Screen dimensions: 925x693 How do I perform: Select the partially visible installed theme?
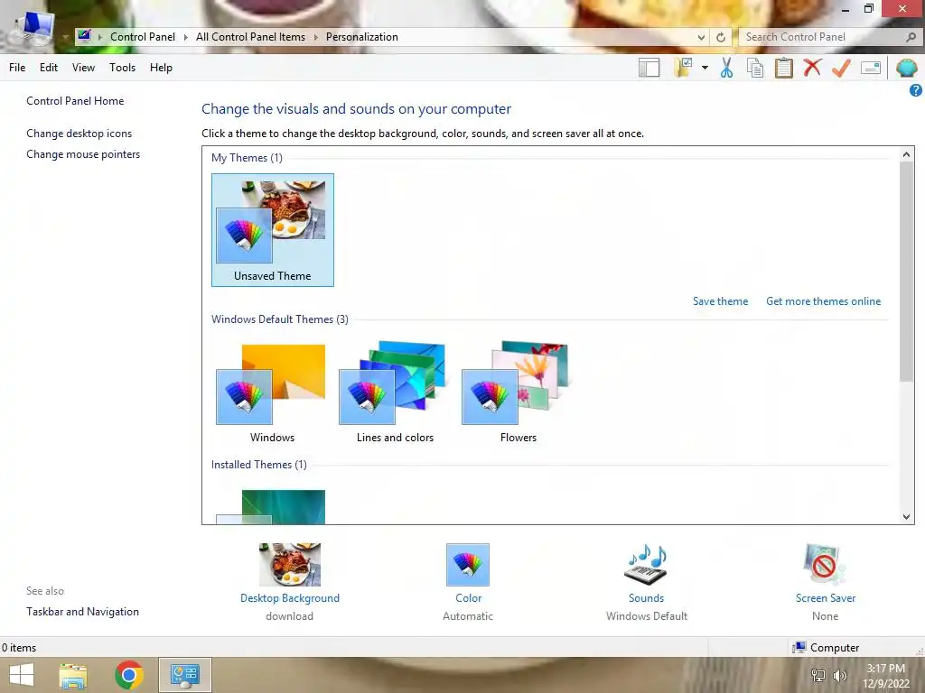tap(271, 507)
